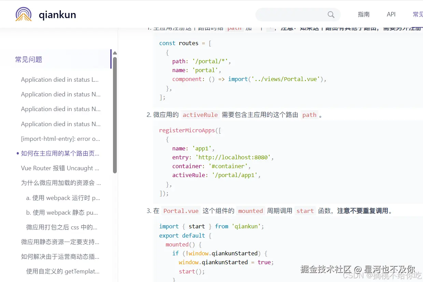The height and width of the screenshot is (282, 423).
Task: Click the sidebar scrollbar thumb
Action: pos(115,115)
